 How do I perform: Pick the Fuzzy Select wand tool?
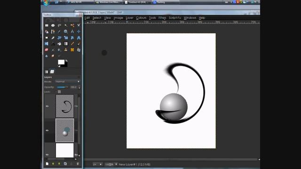[x=66, y=25]
